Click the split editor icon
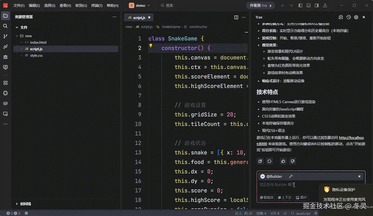The width and height of the screenshot is (373, 216). pyautogui.click(x=236, y=17)
